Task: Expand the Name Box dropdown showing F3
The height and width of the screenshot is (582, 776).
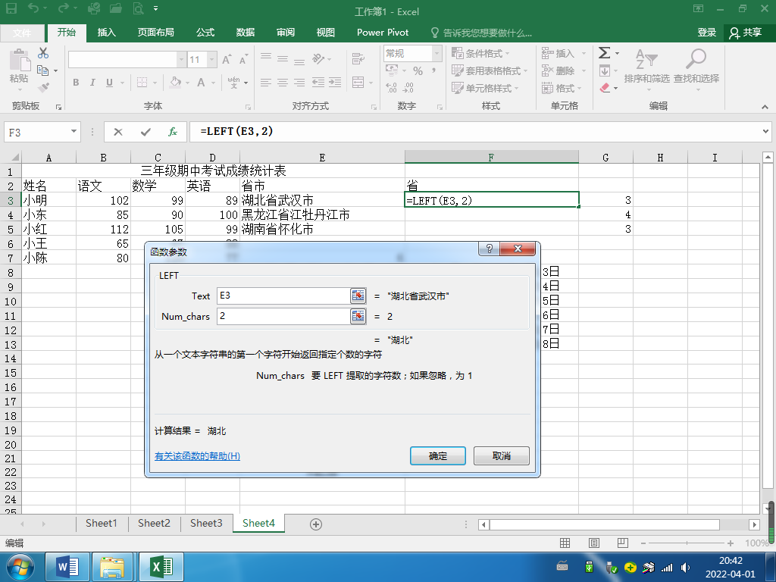Action: [x=74, y=132]
